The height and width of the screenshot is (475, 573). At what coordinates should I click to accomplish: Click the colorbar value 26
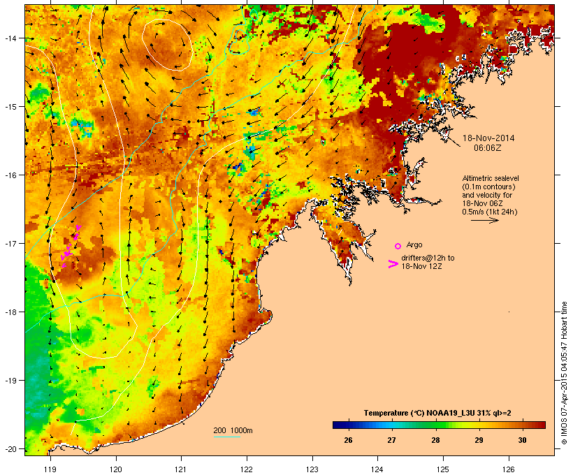click(x=348, y=440)
